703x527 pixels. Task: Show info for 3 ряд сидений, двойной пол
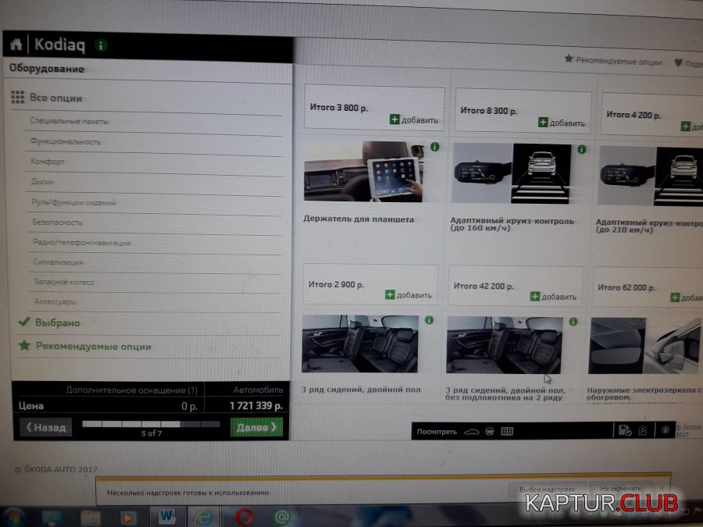click(429, 320)
